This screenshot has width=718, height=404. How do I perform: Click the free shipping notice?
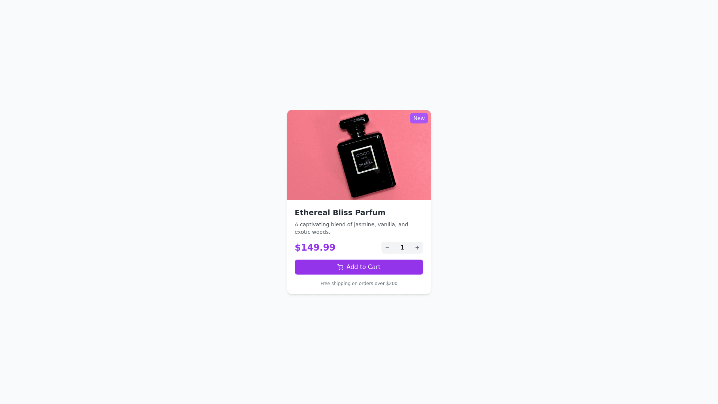(359, 284)
